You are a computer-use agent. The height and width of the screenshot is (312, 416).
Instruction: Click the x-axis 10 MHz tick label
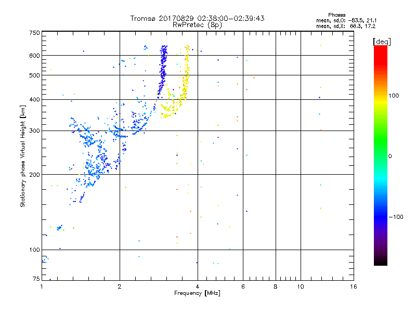click(x=301, y=287)
